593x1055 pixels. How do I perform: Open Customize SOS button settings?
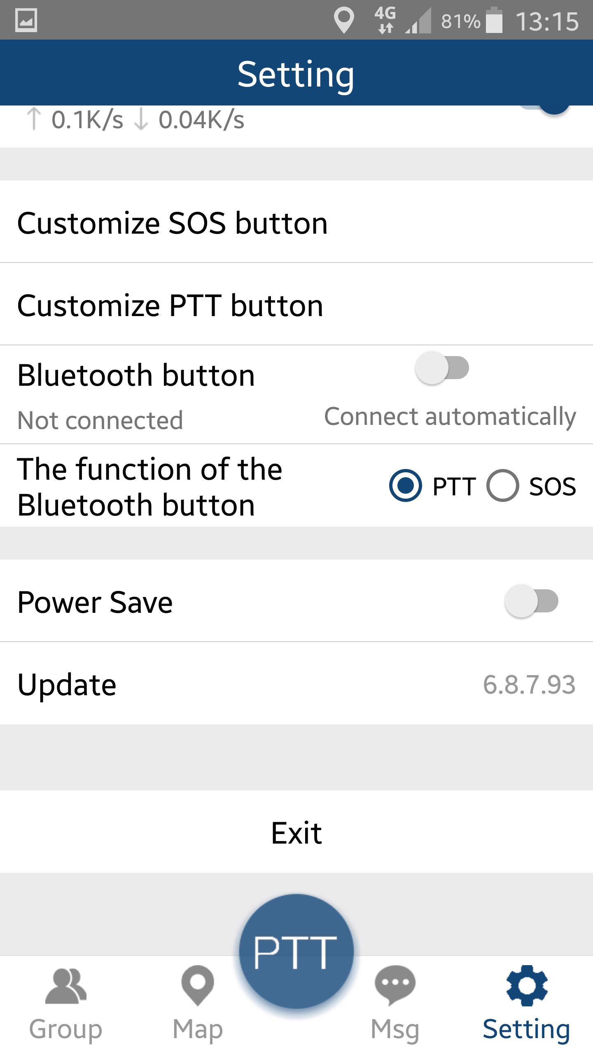[296, 222]
